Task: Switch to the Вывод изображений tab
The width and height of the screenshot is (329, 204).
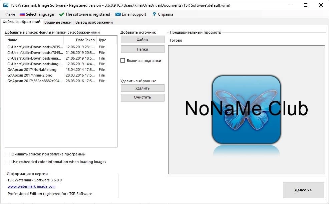Action: coord(94,22)
